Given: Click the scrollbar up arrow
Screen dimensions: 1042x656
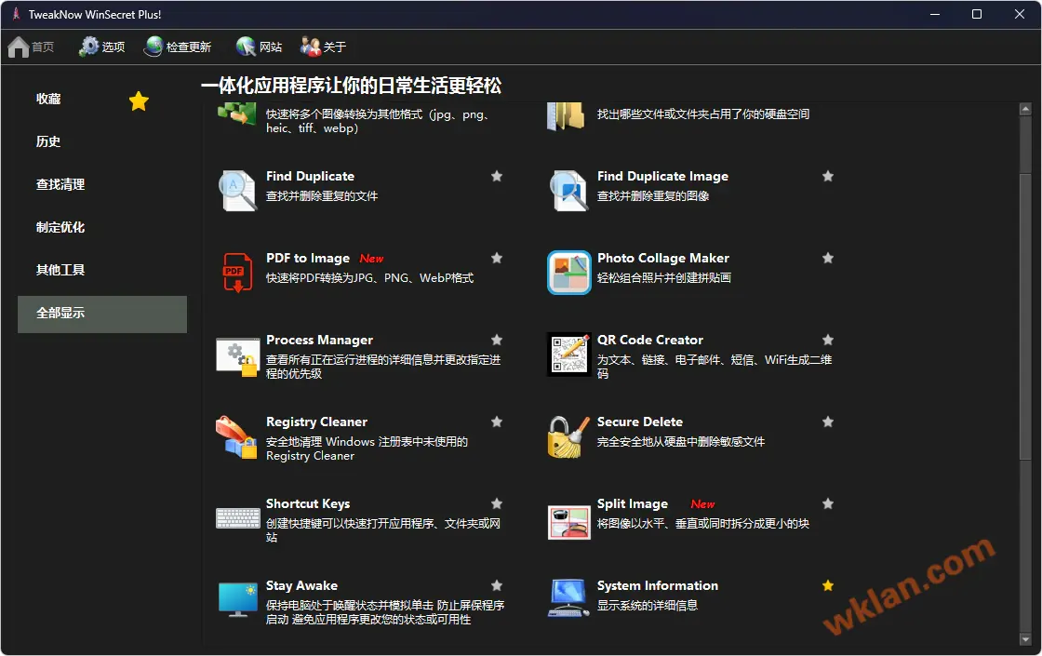Looking at the screenshot, I should (x=1025, y=109).
